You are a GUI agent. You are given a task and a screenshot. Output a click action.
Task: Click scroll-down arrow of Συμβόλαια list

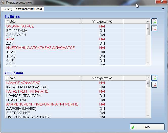pos(148,115)
